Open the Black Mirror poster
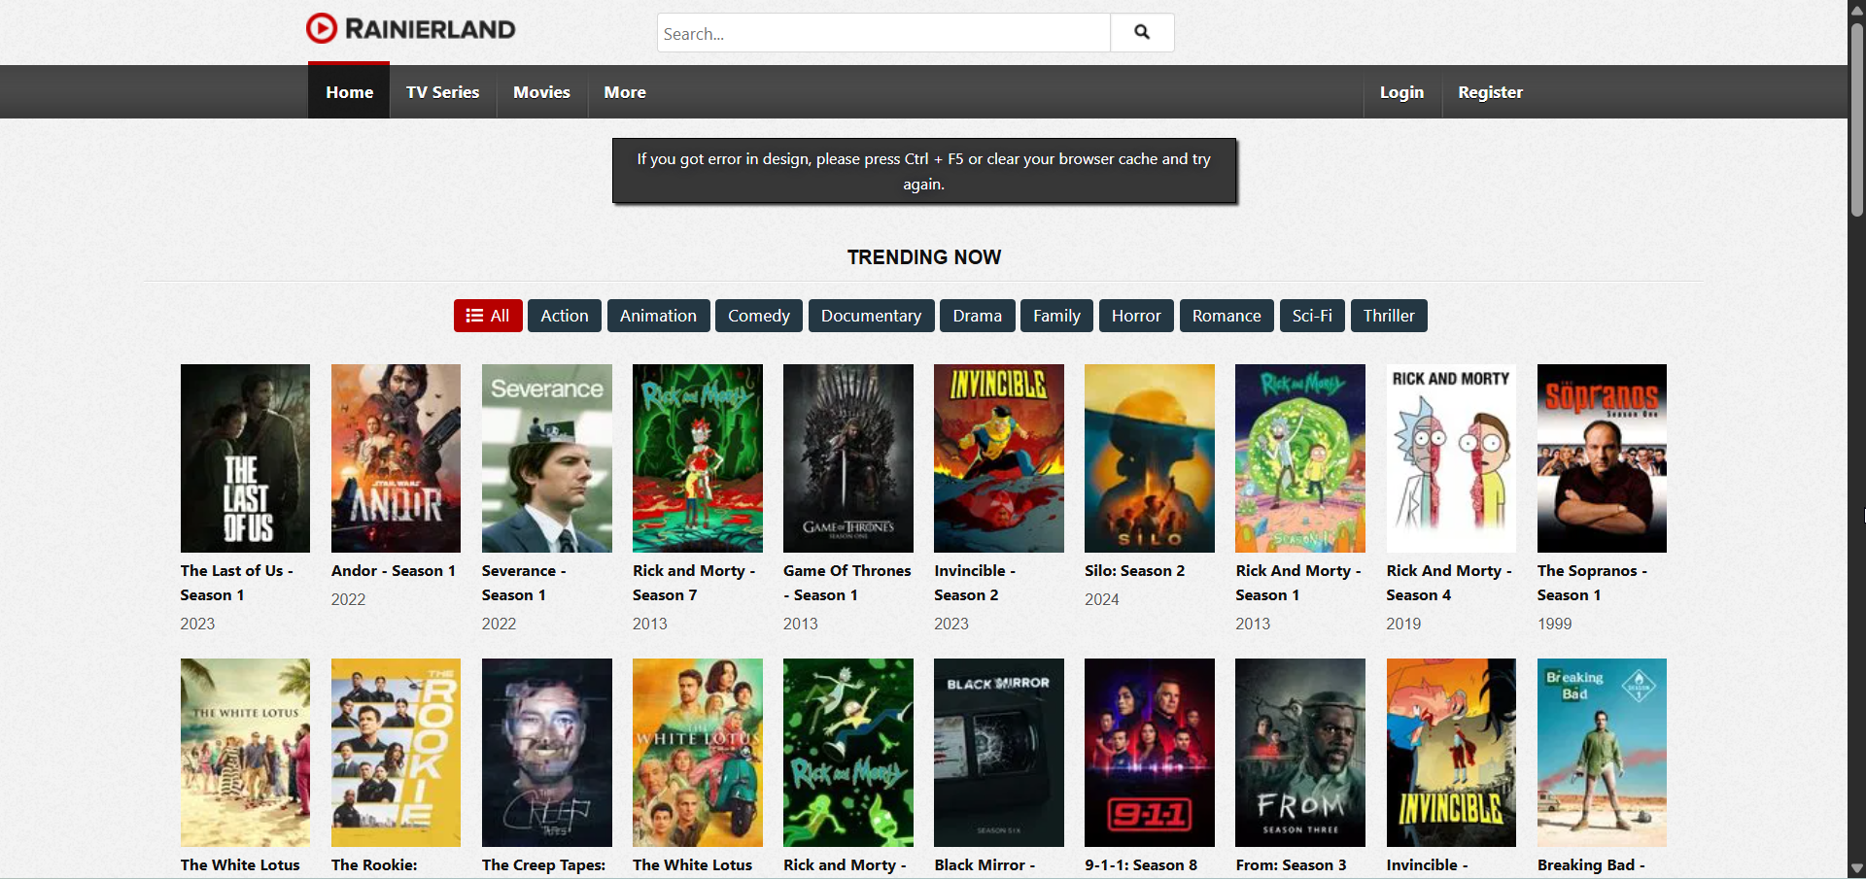The width and height of the screenshot is (1866, 879). coord(999,753)
